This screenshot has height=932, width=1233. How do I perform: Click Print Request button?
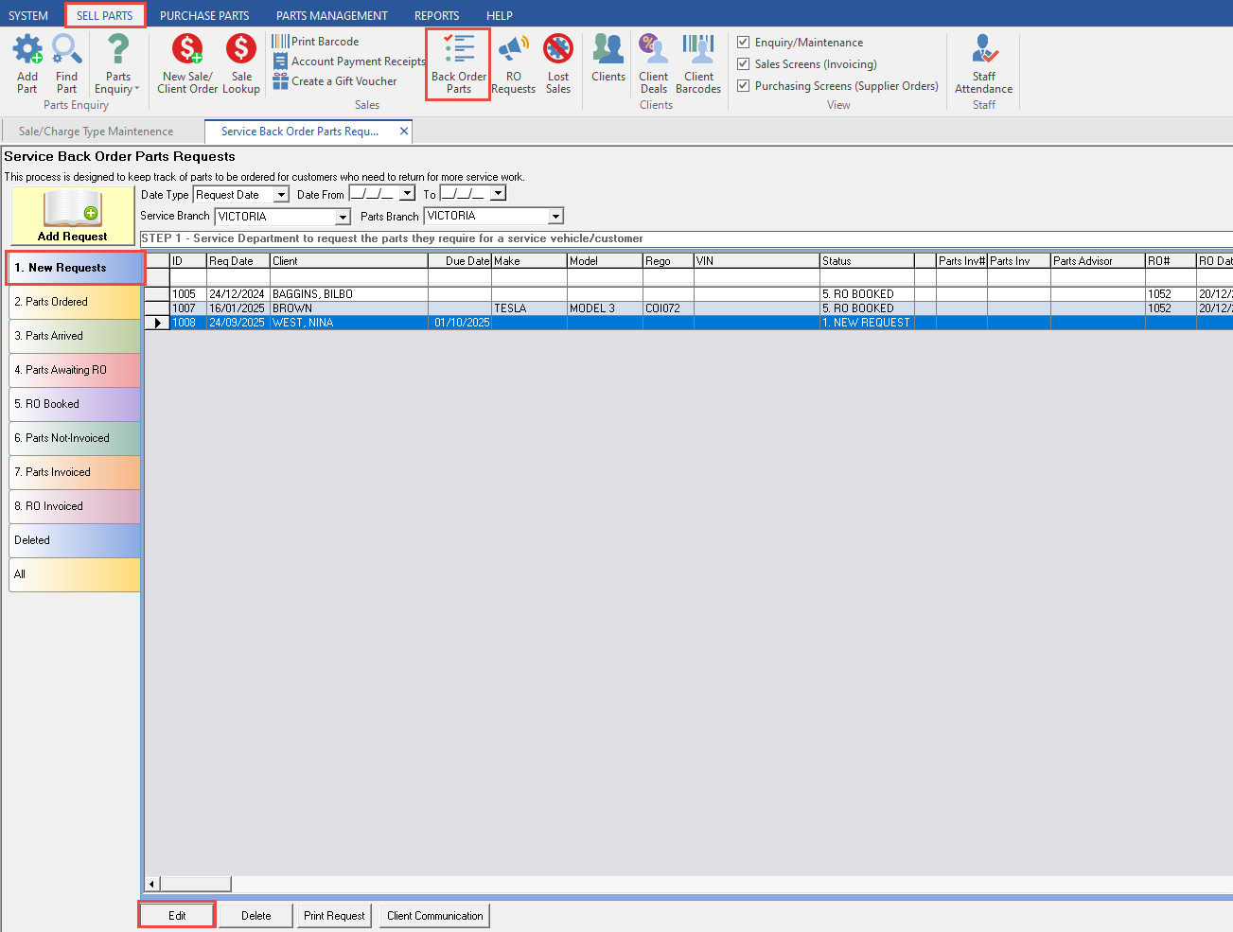pos(334,916)
